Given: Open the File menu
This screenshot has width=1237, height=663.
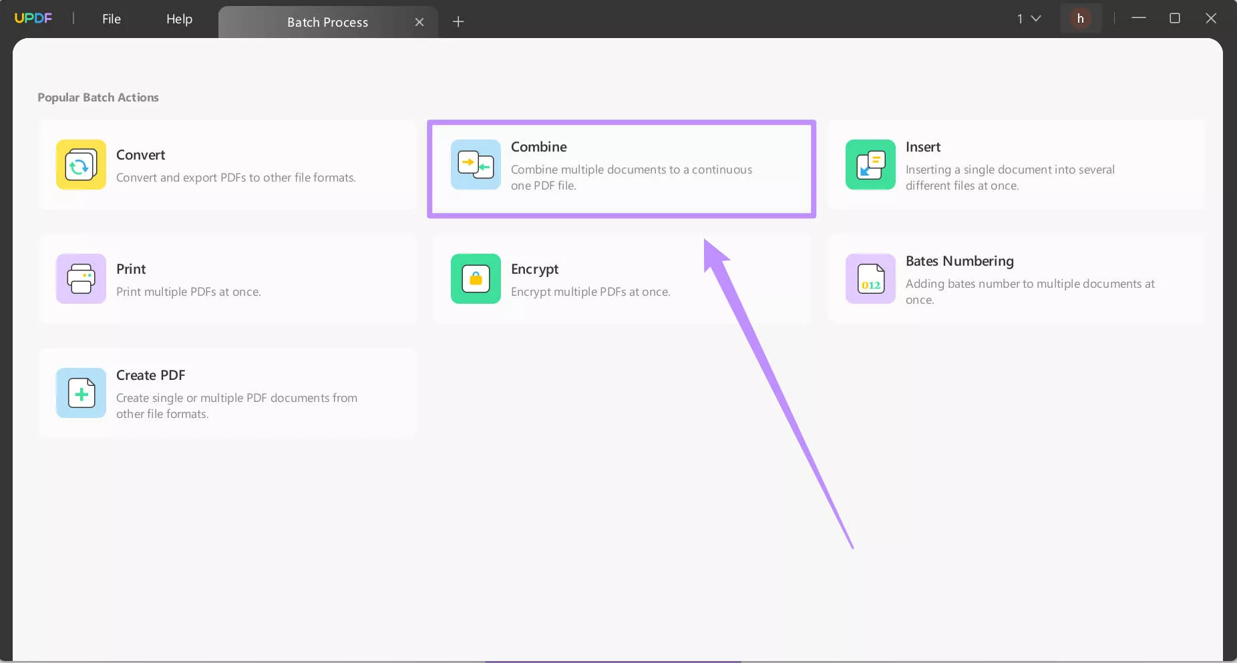Looking at the screenshot, I should (112, 19).
